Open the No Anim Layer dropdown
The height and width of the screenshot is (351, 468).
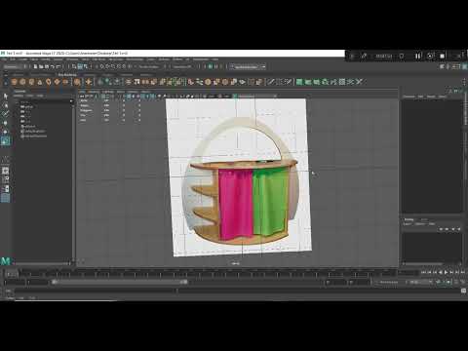point(420,282)
